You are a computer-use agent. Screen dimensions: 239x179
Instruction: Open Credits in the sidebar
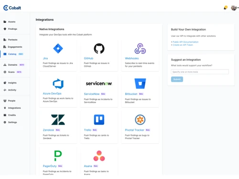tap(12, 115)
